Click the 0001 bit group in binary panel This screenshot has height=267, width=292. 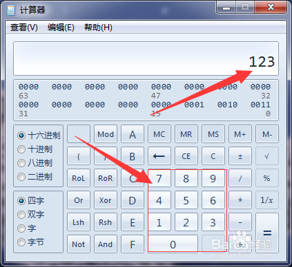pyautogui.click(x=194, y=105)
